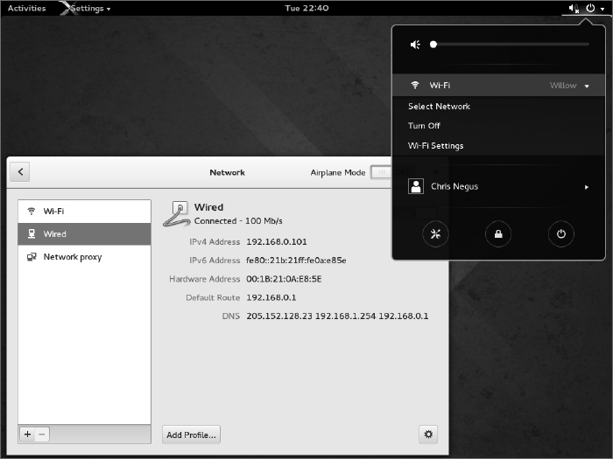The image size is (613, 459).
Task: Click the minus button to remove connection
Action: (43, 434)
